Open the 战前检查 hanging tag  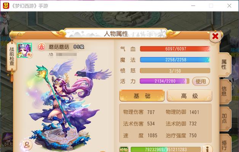12,56
